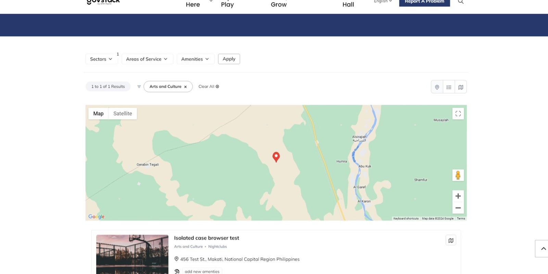Open the Areas of Service dropdown
Screen dimensions: 548x274
[147, 59]
